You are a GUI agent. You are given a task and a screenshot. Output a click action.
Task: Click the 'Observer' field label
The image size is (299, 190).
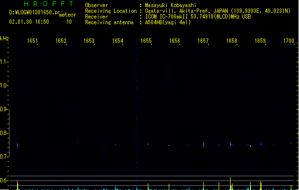(x=96, y=5)
